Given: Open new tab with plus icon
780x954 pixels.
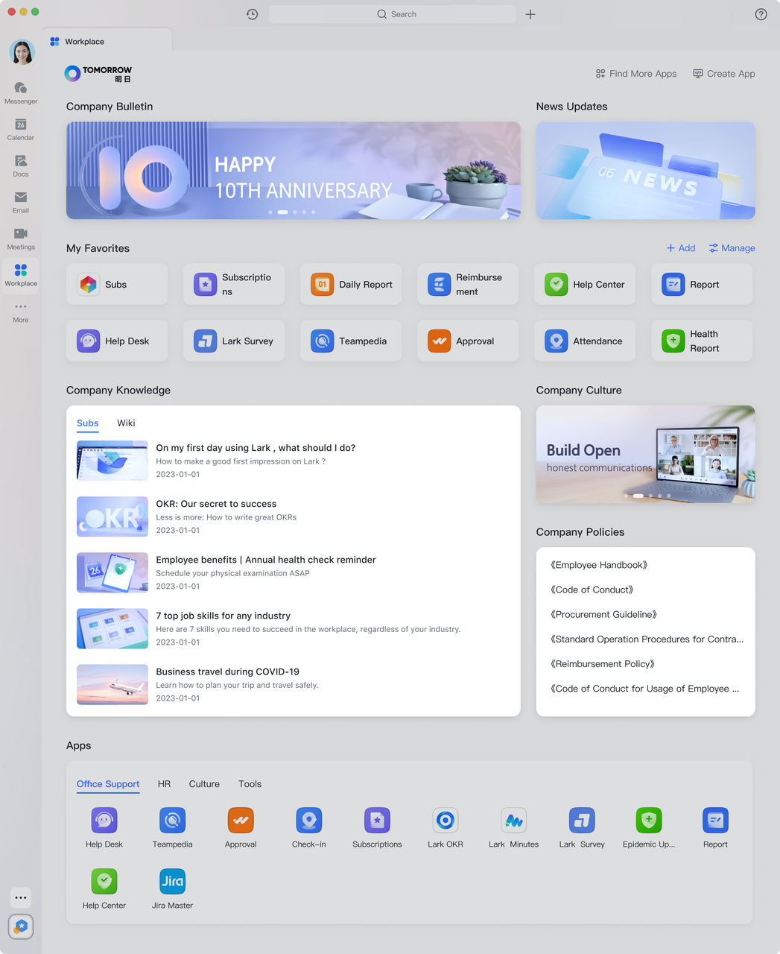Looking at the screenshot, I should [x=530, y=14].
